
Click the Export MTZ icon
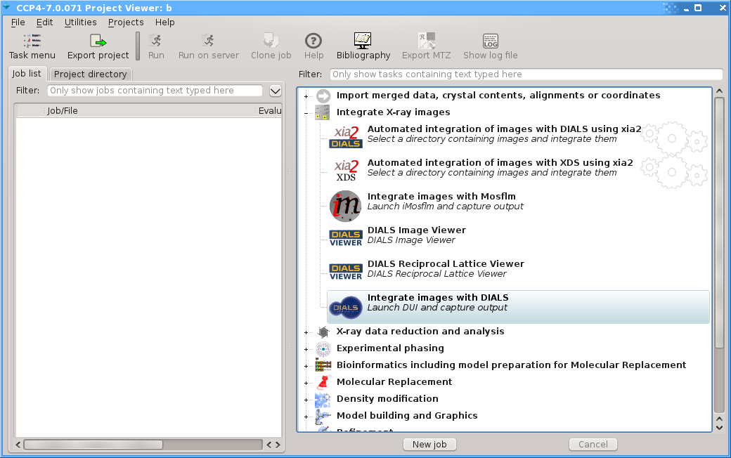point(426,41)
